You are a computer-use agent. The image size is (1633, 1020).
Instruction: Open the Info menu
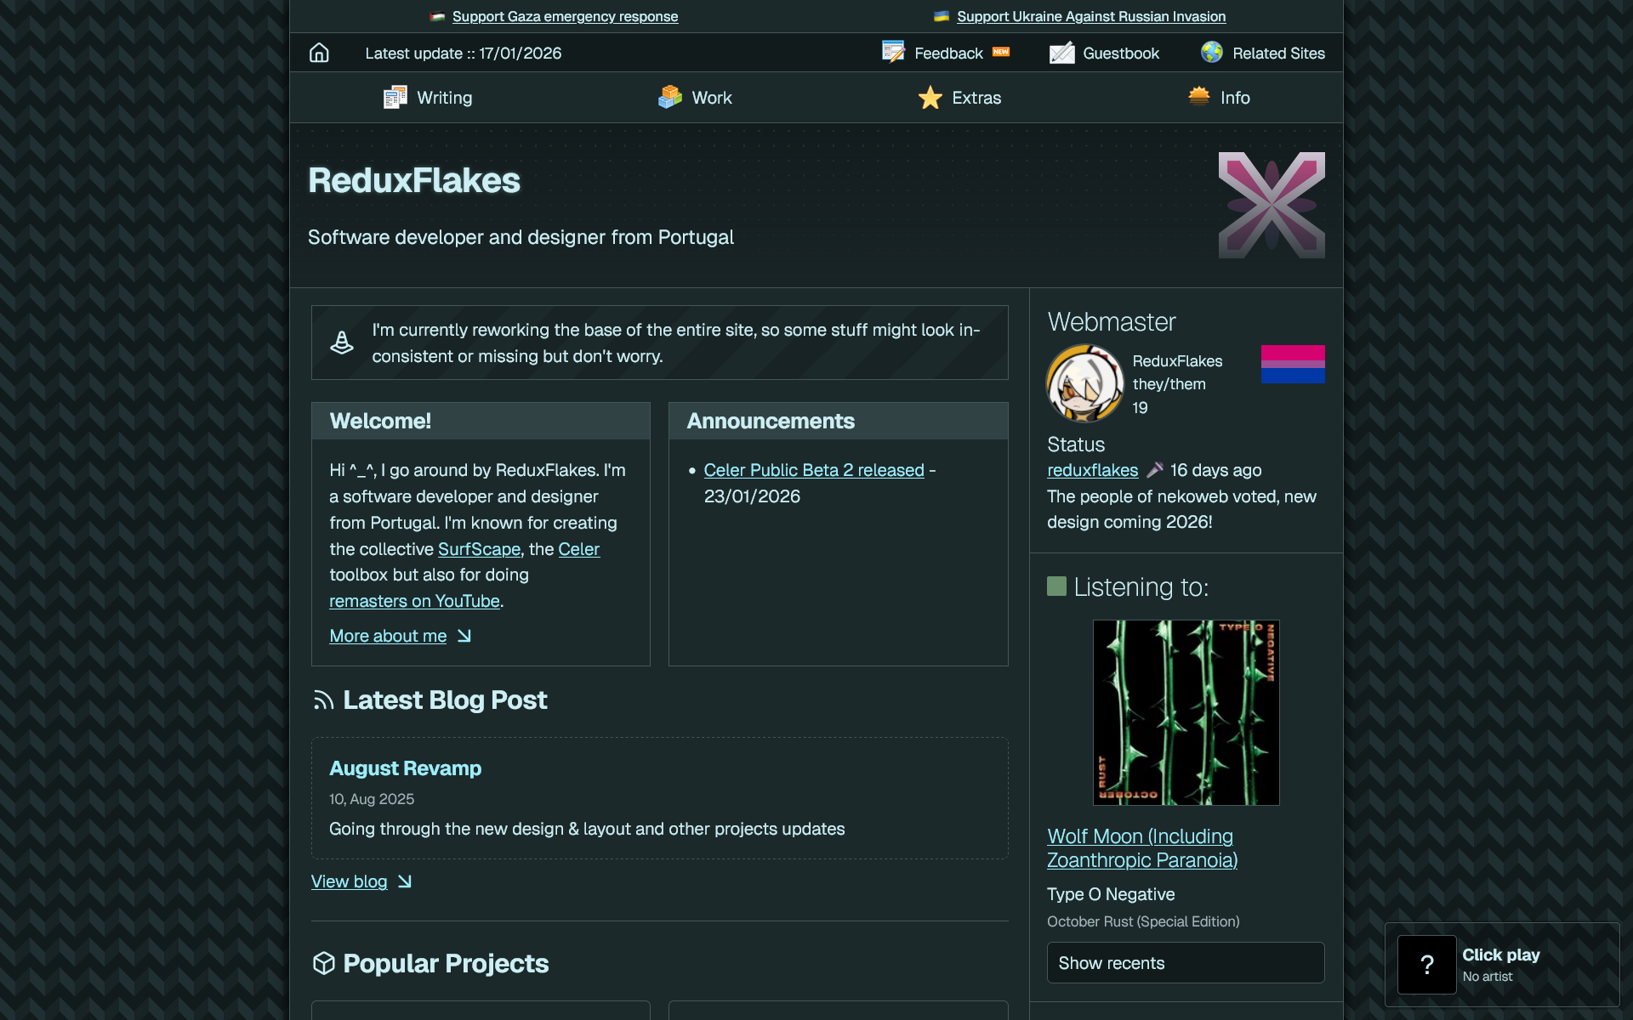tap(1219, 98)
